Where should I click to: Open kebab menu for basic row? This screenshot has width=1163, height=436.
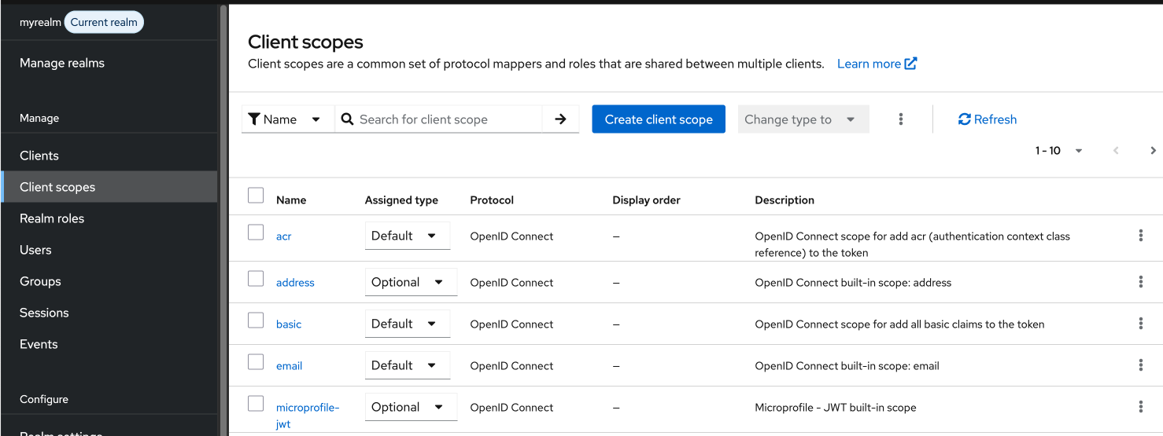pyautogui.click(x=1140, y=324)
